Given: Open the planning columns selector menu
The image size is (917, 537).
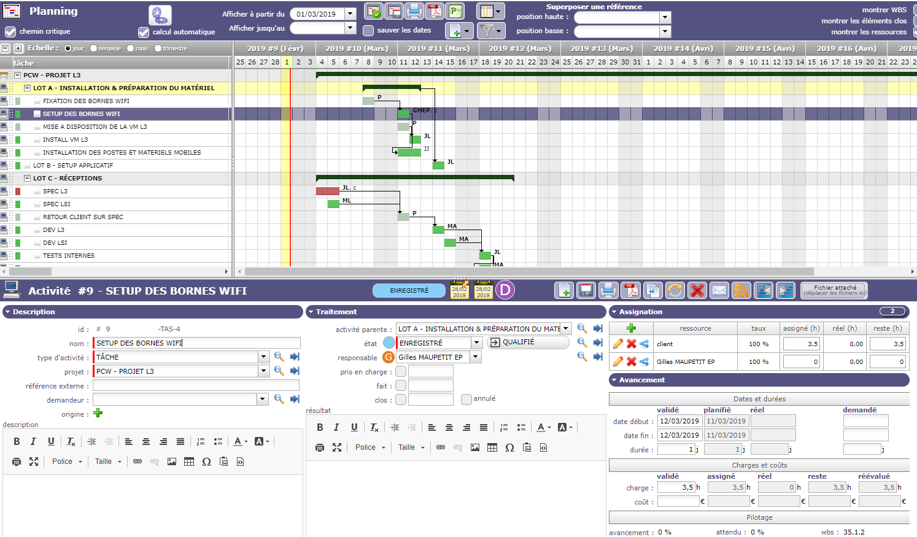Looking at the screenshot, I should pyautogui.click(x=490, y=11).
